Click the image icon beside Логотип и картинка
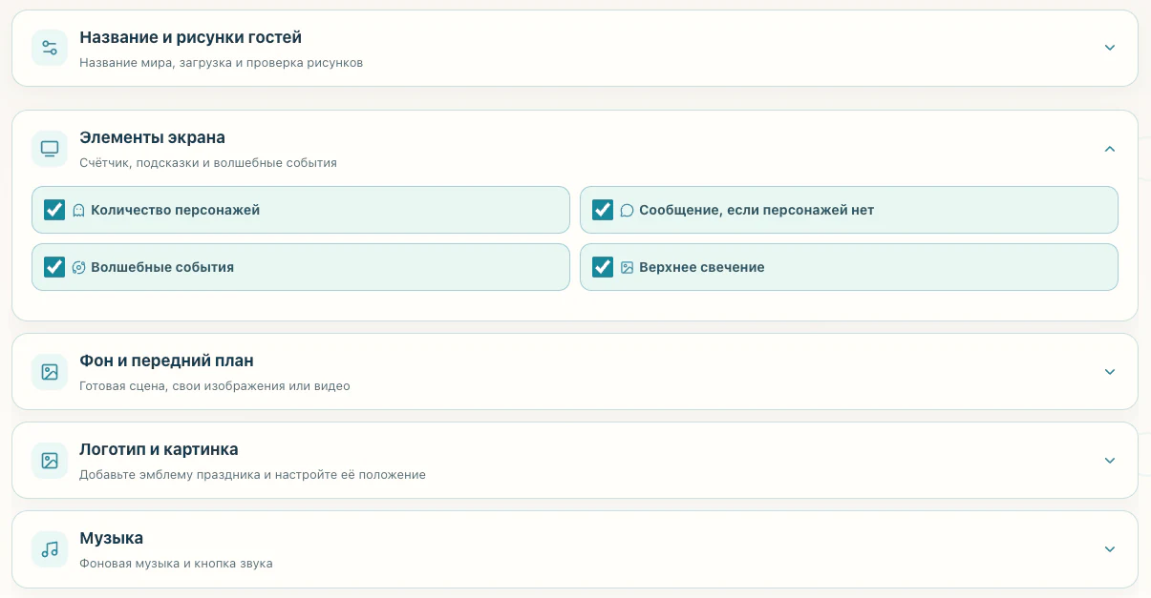The width and height of the screenshot is (1151, 598). point(50,461)
